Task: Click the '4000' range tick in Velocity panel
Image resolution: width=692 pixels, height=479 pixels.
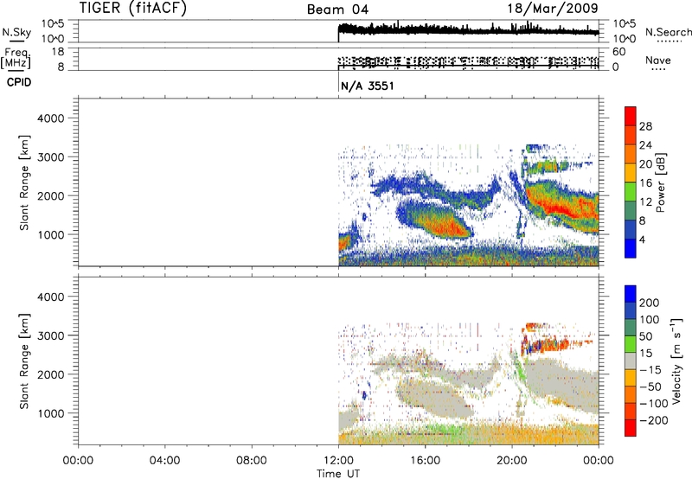Action: pos(51,297)
